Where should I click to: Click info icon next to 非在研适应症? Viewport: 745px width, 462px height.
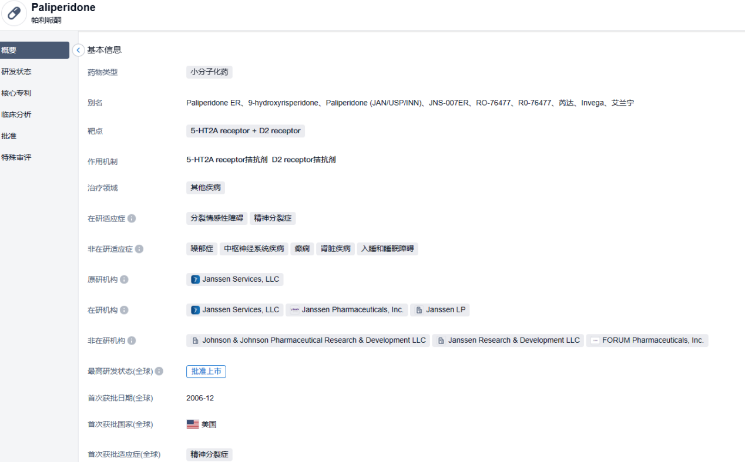[x=139, y=249]
